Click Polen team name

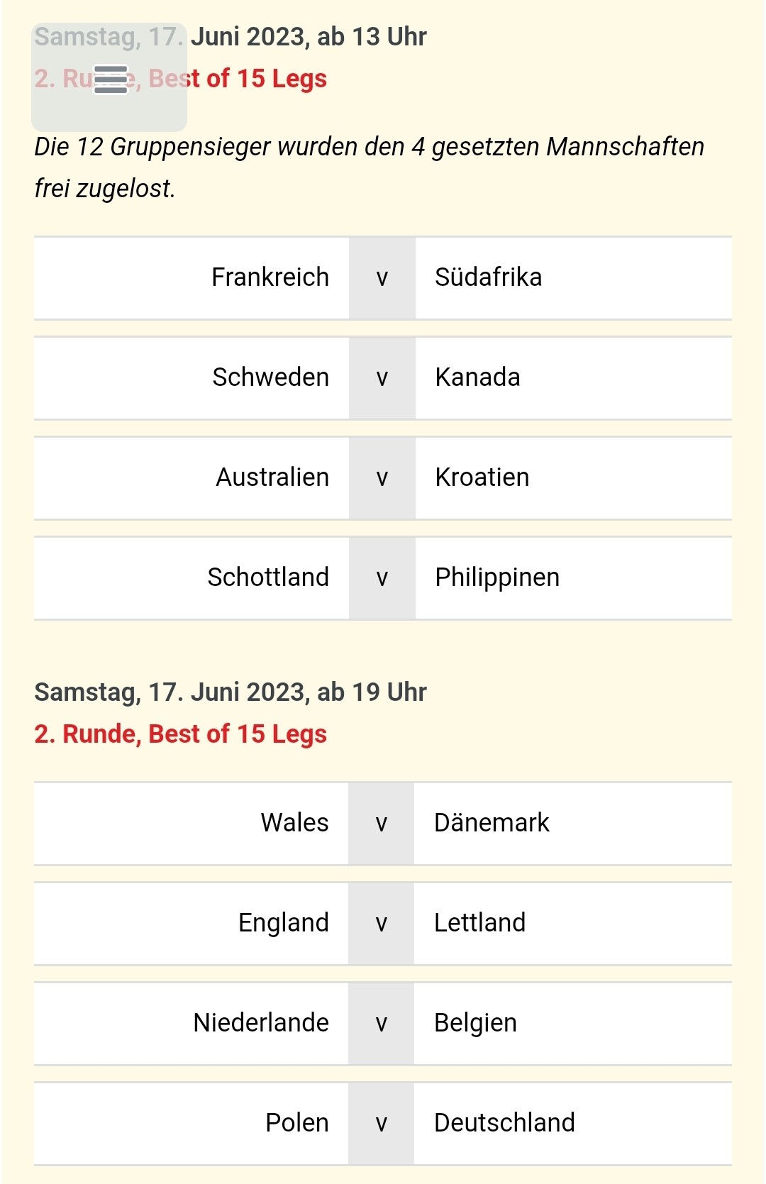point(296,1123)
